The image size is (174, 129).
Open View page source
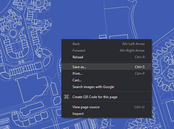click(107, 107)
